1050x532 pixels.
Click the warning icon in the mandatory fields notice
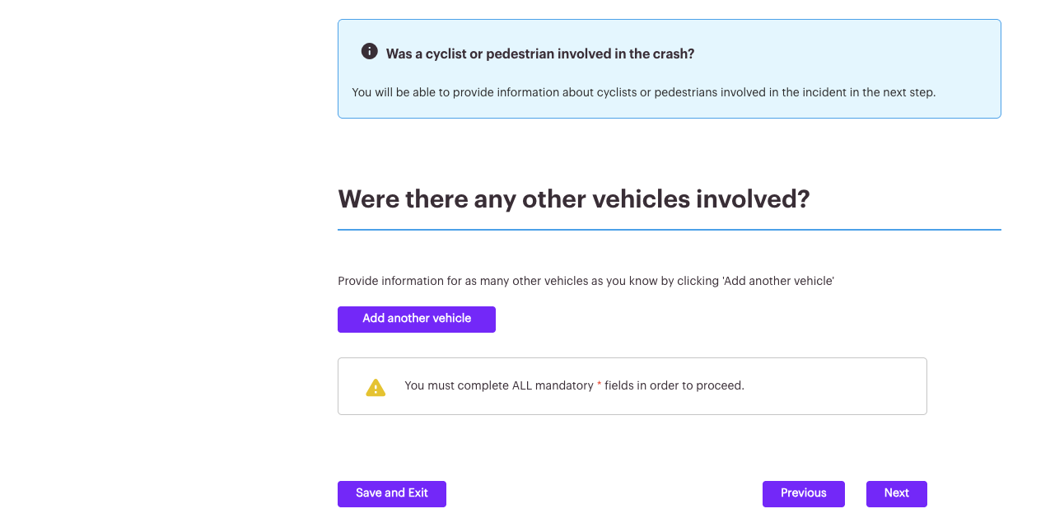(376, 386)
